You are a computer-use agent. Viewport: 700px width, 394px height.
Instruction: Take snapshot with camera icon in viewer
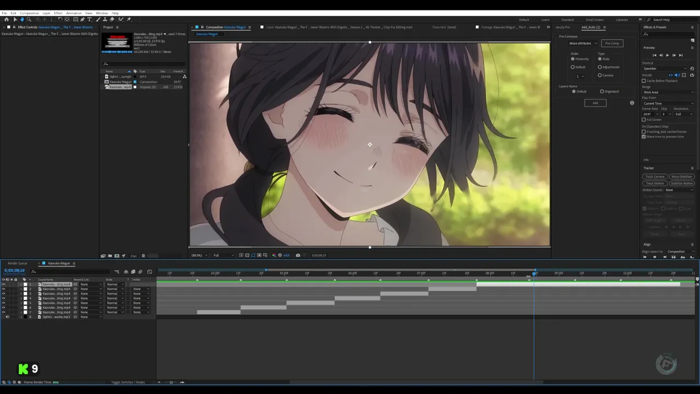click(x=297, y=255)
